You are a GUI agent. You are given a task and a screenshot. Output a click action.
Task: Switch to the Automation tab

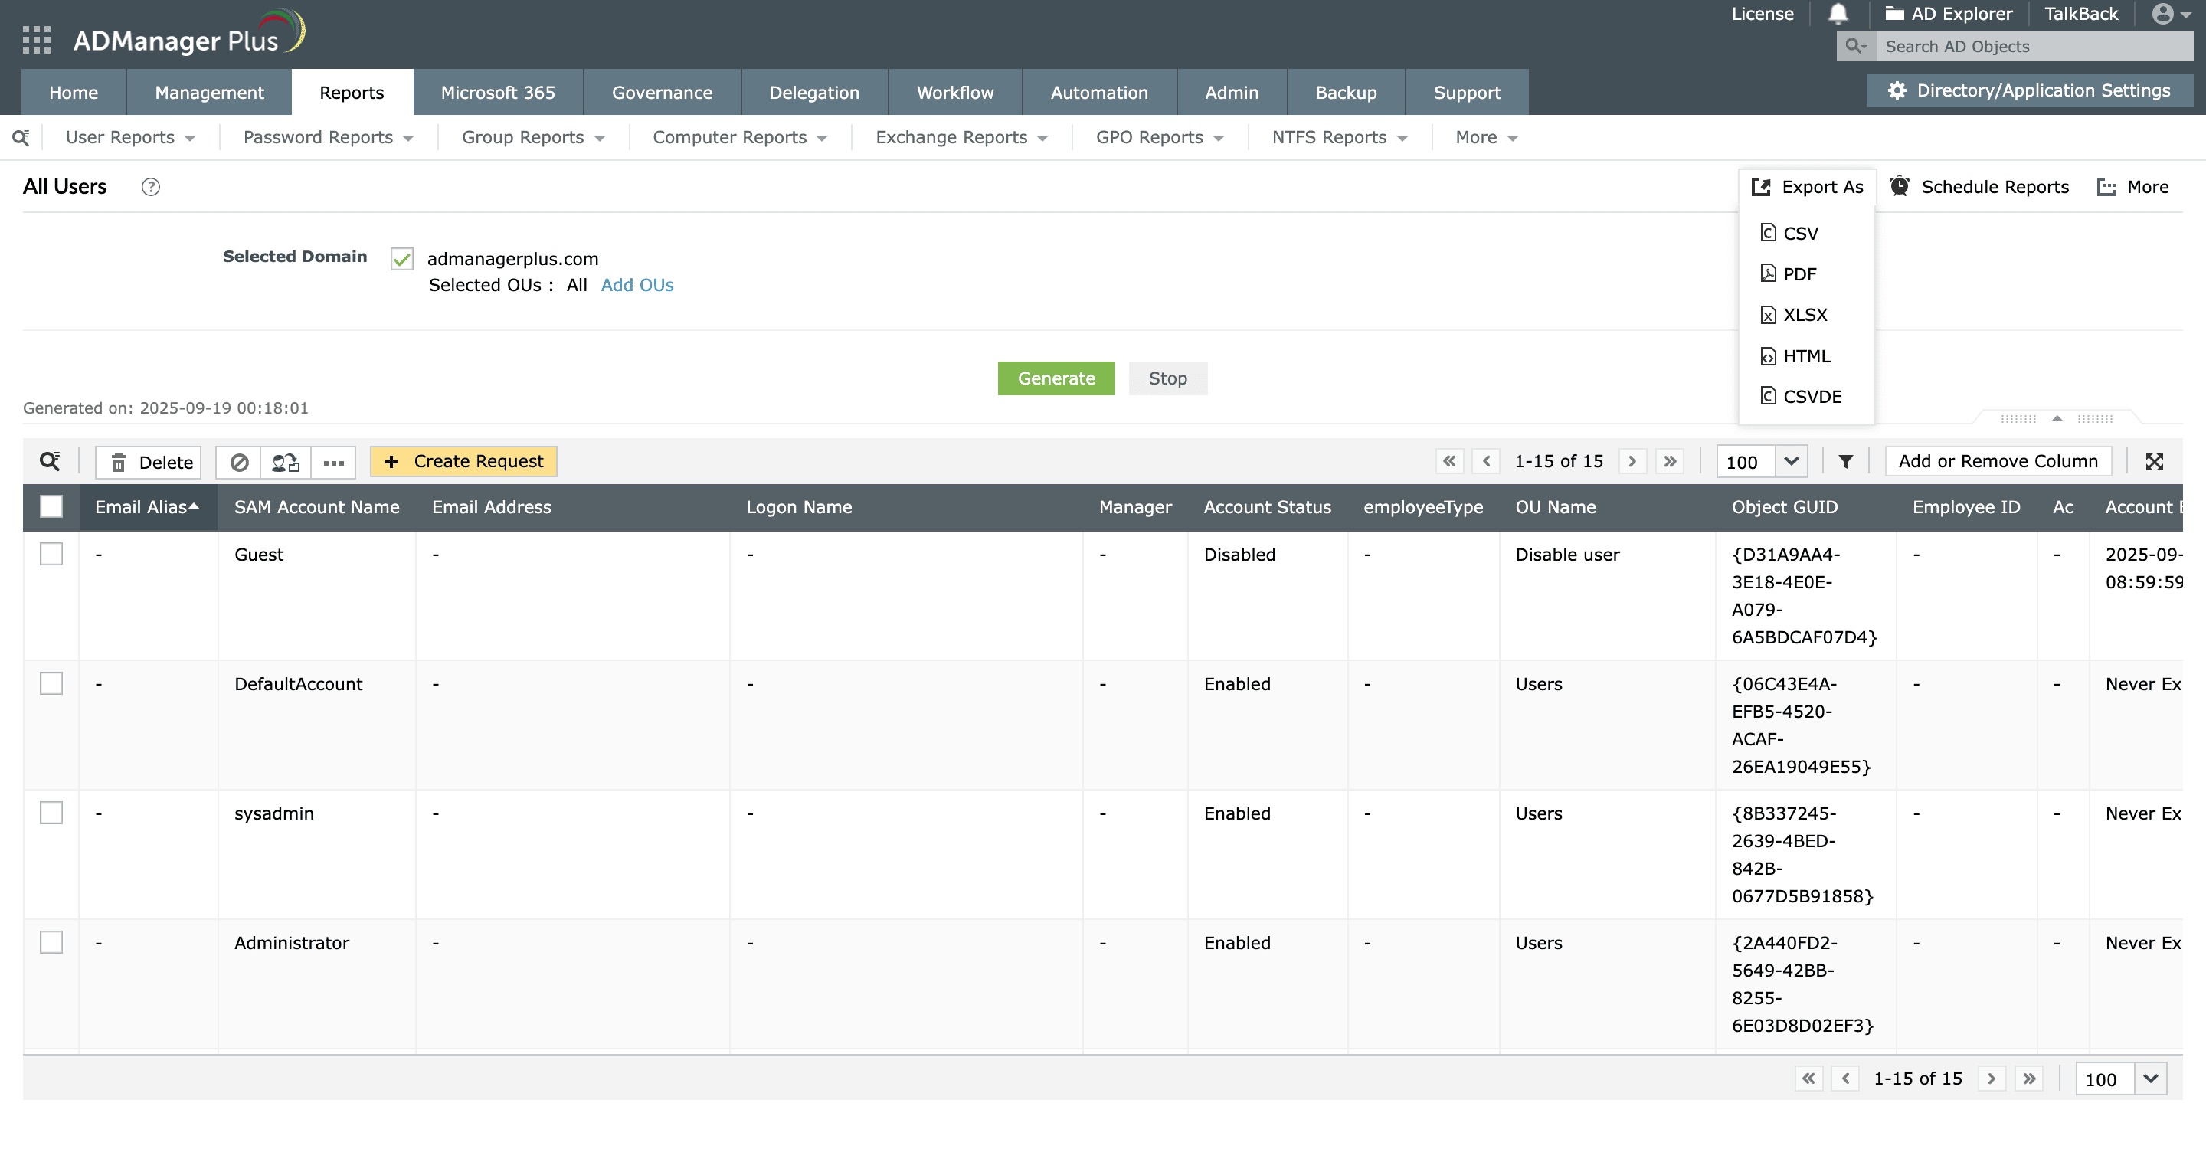click(x=1098, y=92)
